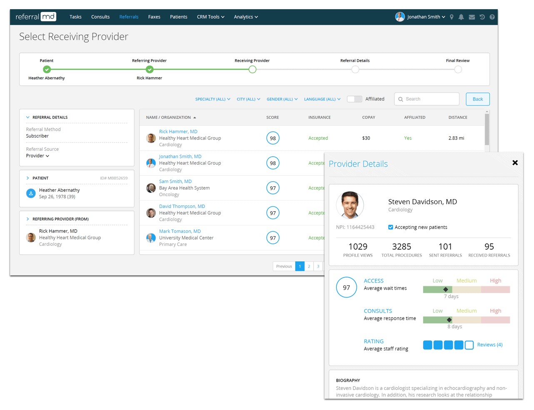Click the provider list vertical scrollbar
Image resolution: width=534 pixels, height=410 pixels.
(487, 130)
